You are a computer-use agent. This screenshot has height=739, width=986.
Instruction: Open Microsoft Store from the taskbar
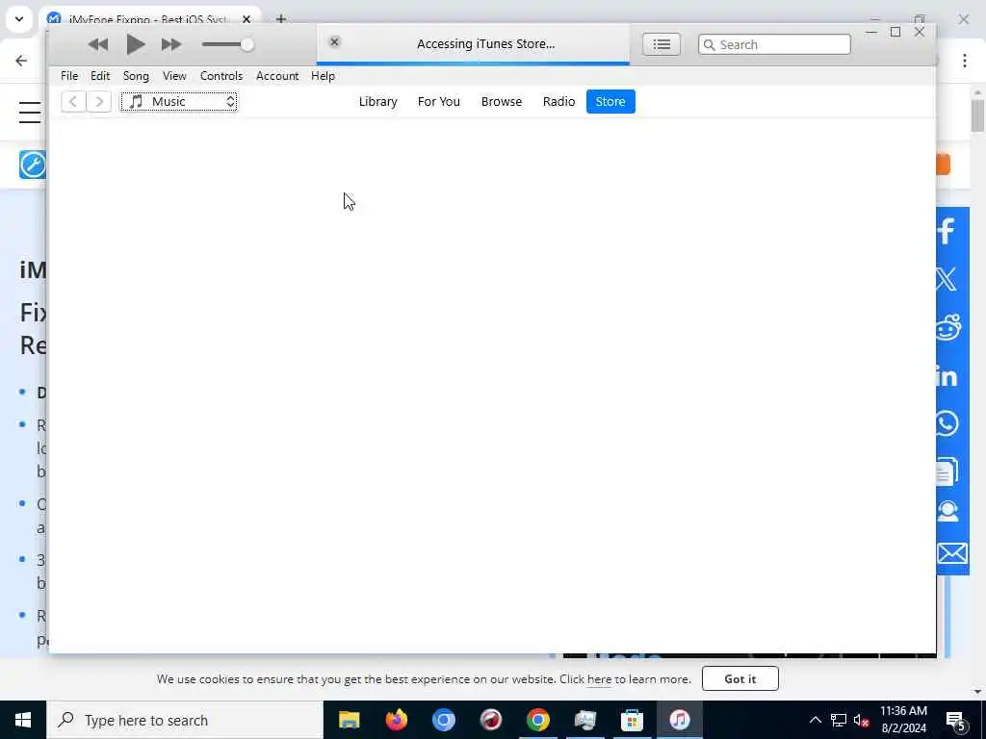[632, 720]
